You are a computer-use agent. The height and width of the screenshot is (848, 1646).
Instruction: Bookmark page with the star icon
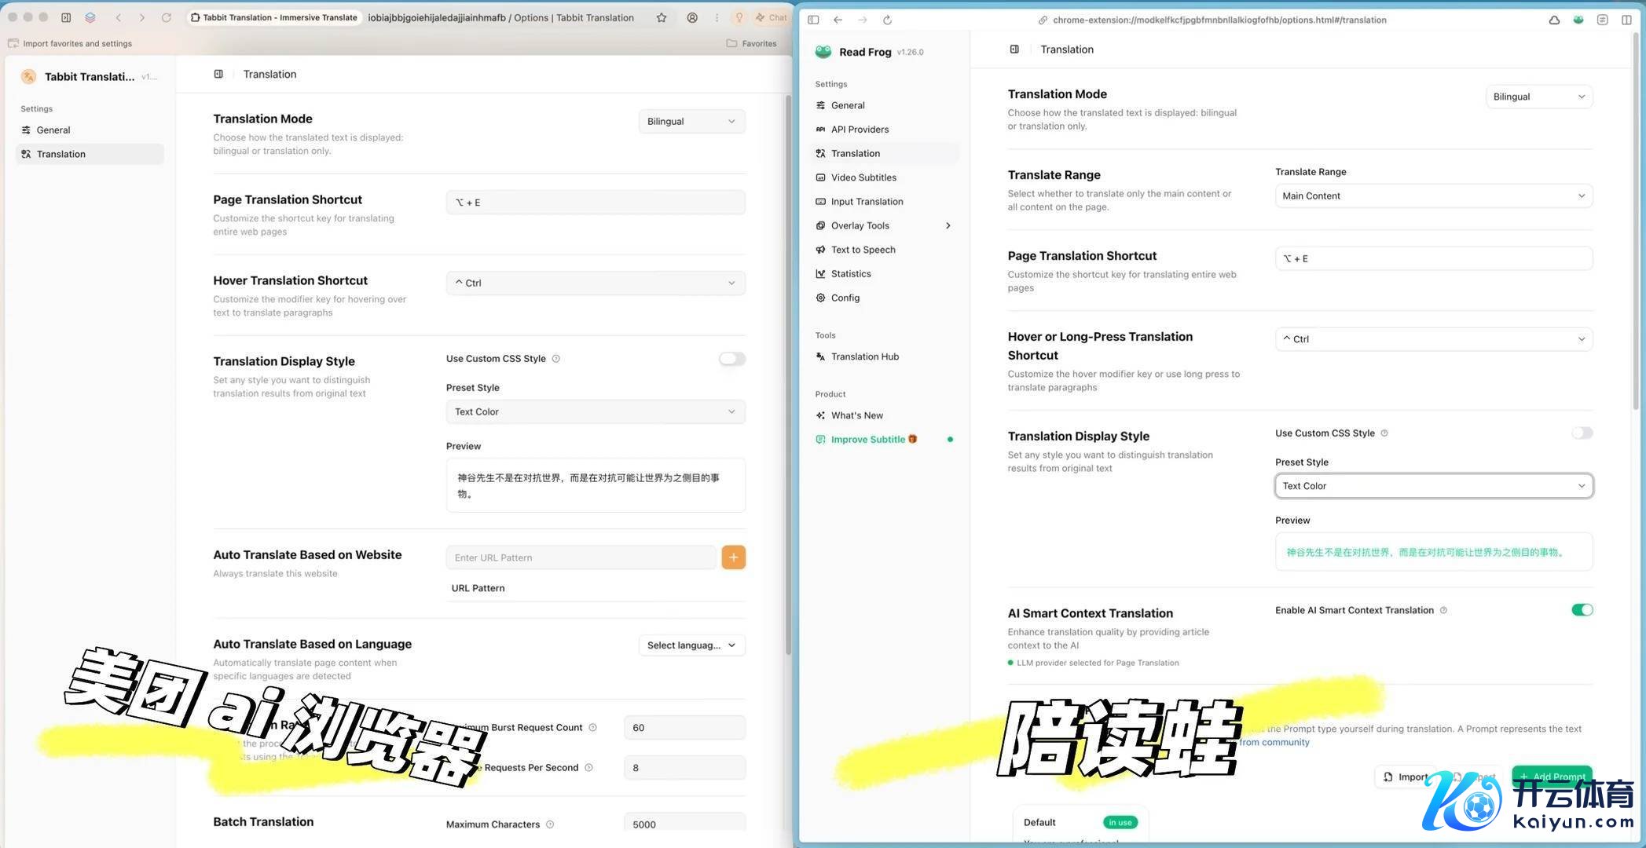(662, 17)
